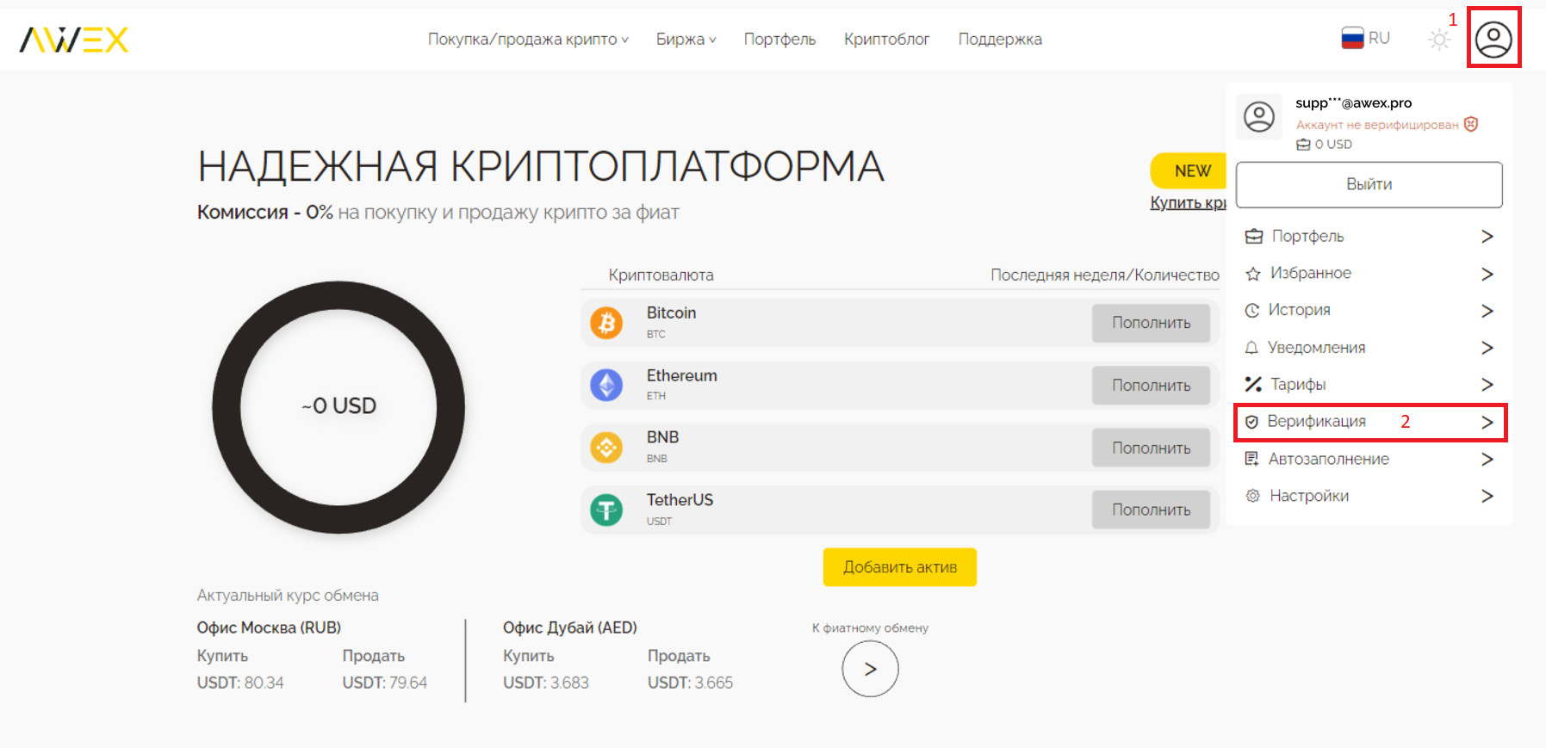
Task: Select Верификация menu entry
Action: (x=1370, y=422)
